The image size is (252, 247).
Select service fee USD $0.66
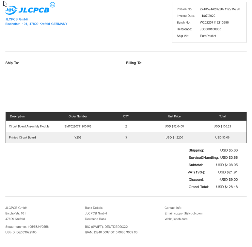click(229, 158)
